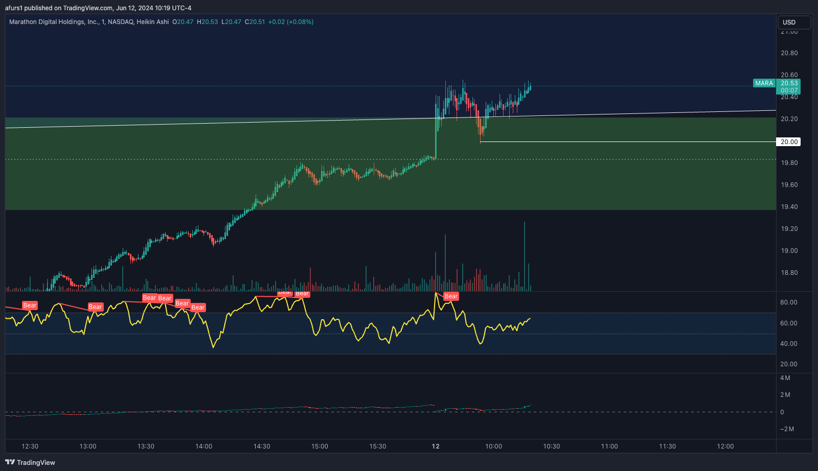Click the 13:30 time axis label
This screenshot has height=471, width=818.
tap(146, 446)
